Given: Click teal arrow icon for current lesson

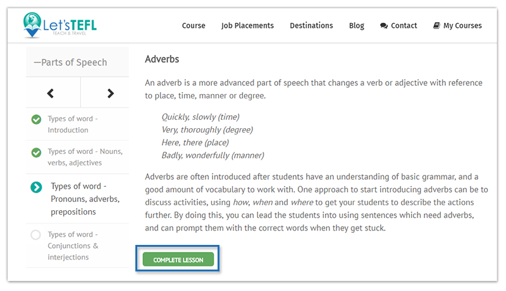Looking at the screenshot, I should [36, 187].
